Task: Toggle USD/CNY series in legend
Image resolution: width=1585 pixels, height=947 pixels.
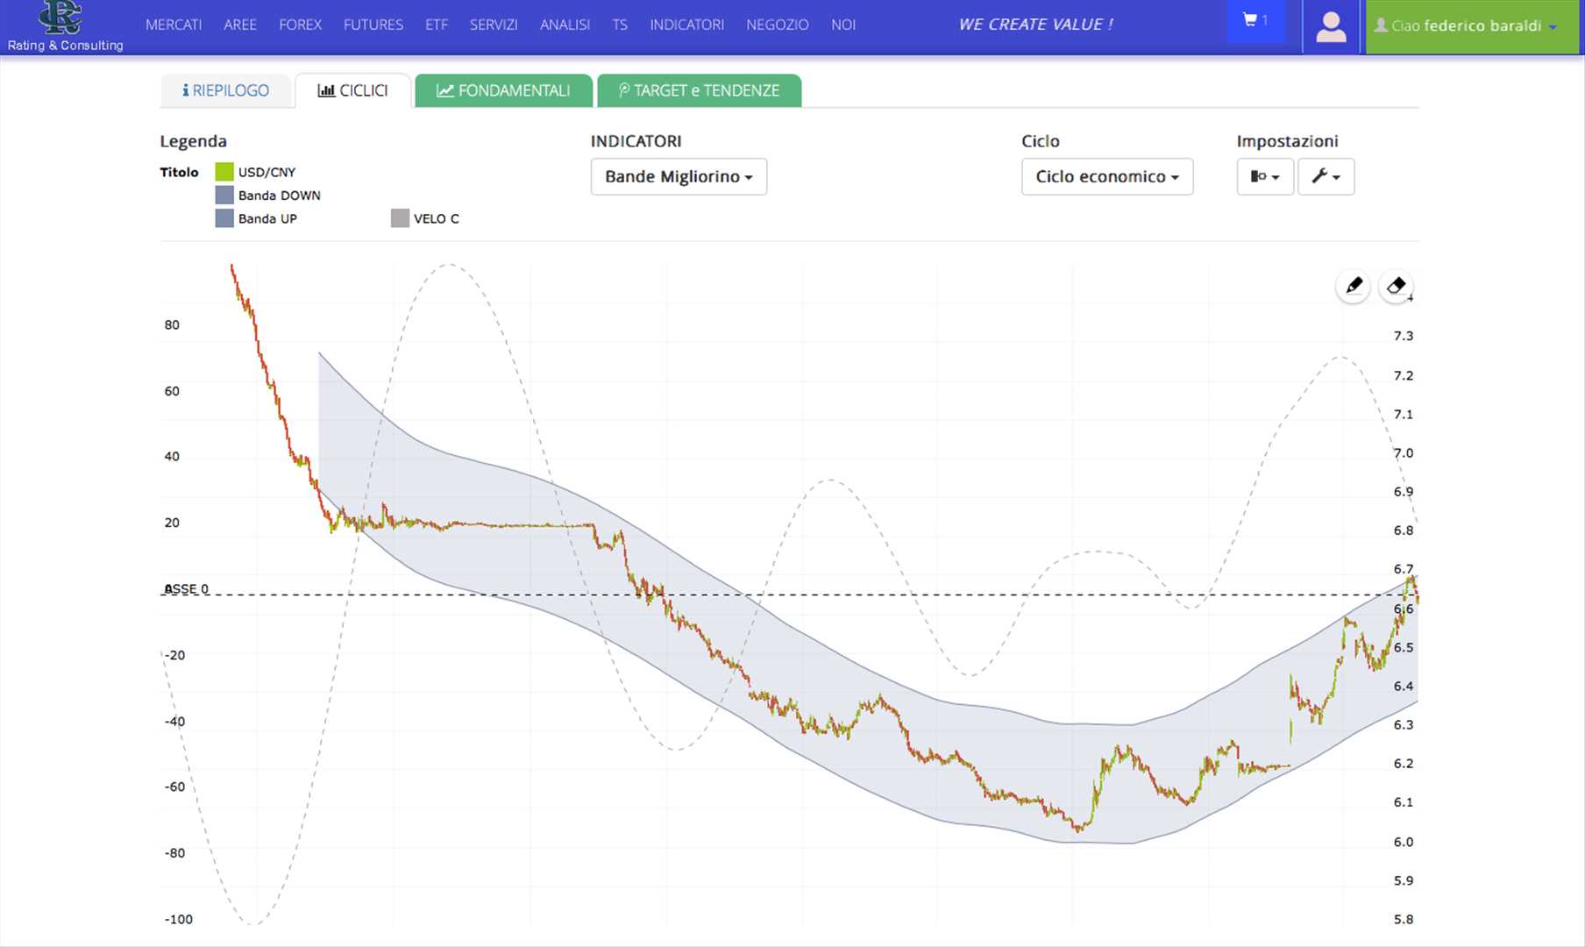Action: tap(267, 172)
